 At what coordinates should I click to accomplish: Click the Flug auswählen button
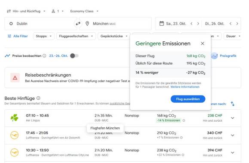pos(188,99)
